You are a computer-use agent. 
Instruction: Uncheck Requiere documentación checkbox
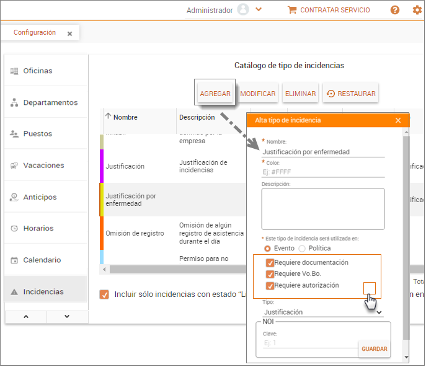click(x=270, y=263)
